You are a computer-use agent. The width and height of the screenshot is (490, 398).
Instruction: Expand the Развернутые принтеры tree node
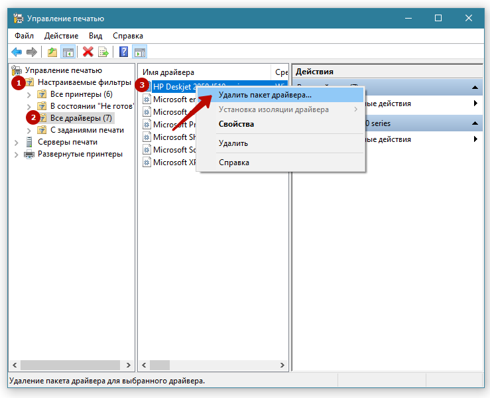[16, 154]
